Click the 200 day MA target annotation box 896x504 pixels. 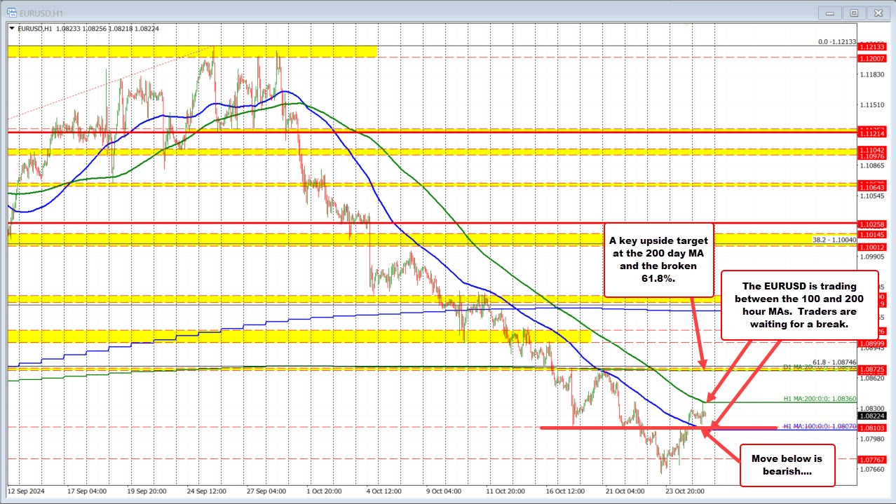658,259
